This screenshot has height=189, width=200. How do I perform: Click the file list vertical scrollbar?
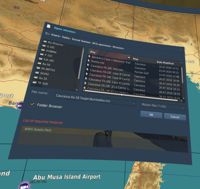(x=182, y=75)
